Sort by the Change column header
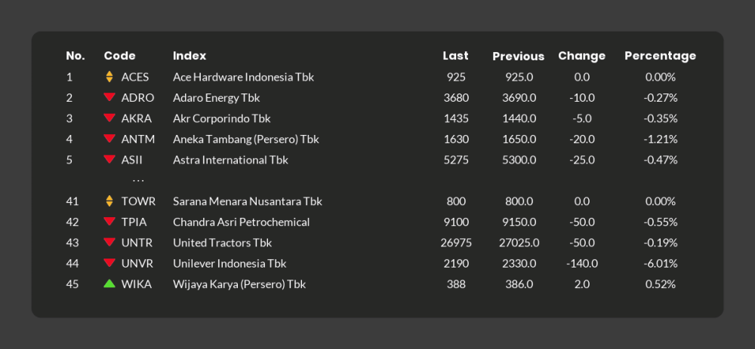 click(581, 56)
